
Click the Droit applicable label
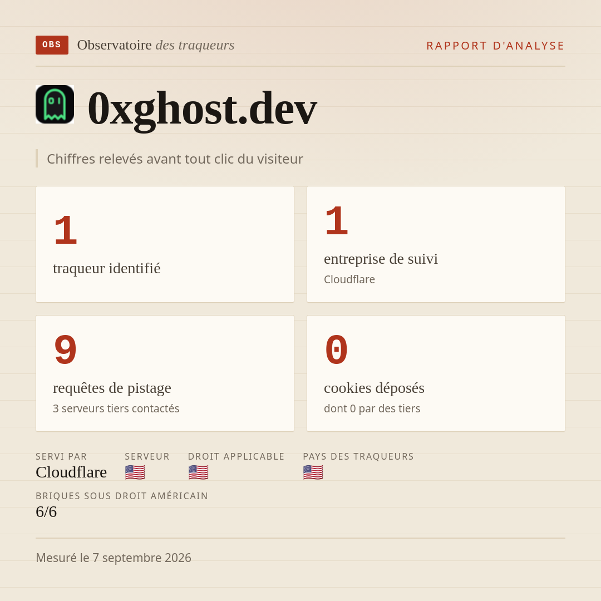pos(236,456)
